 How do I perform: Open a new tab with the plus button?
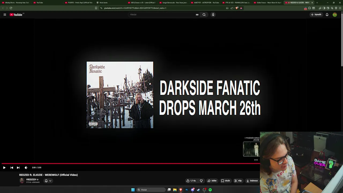317,2
